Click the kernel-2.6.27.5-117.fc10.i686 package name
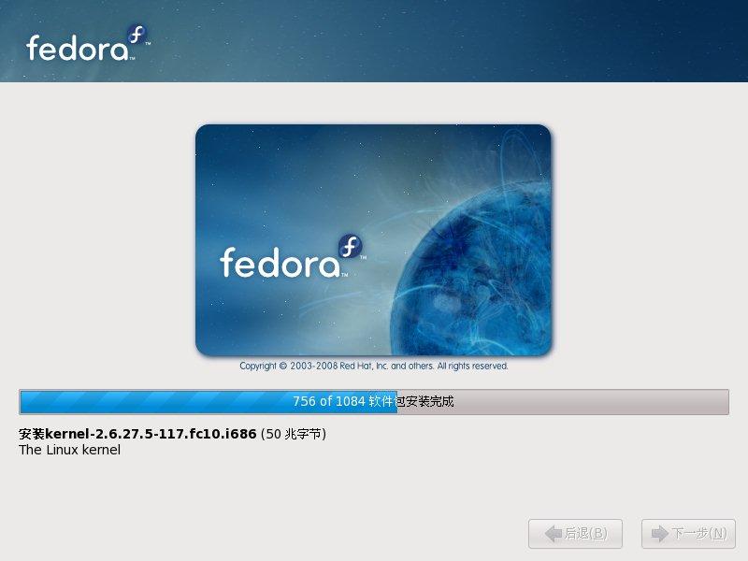748x561 pixels. click(x=151, y=434)
